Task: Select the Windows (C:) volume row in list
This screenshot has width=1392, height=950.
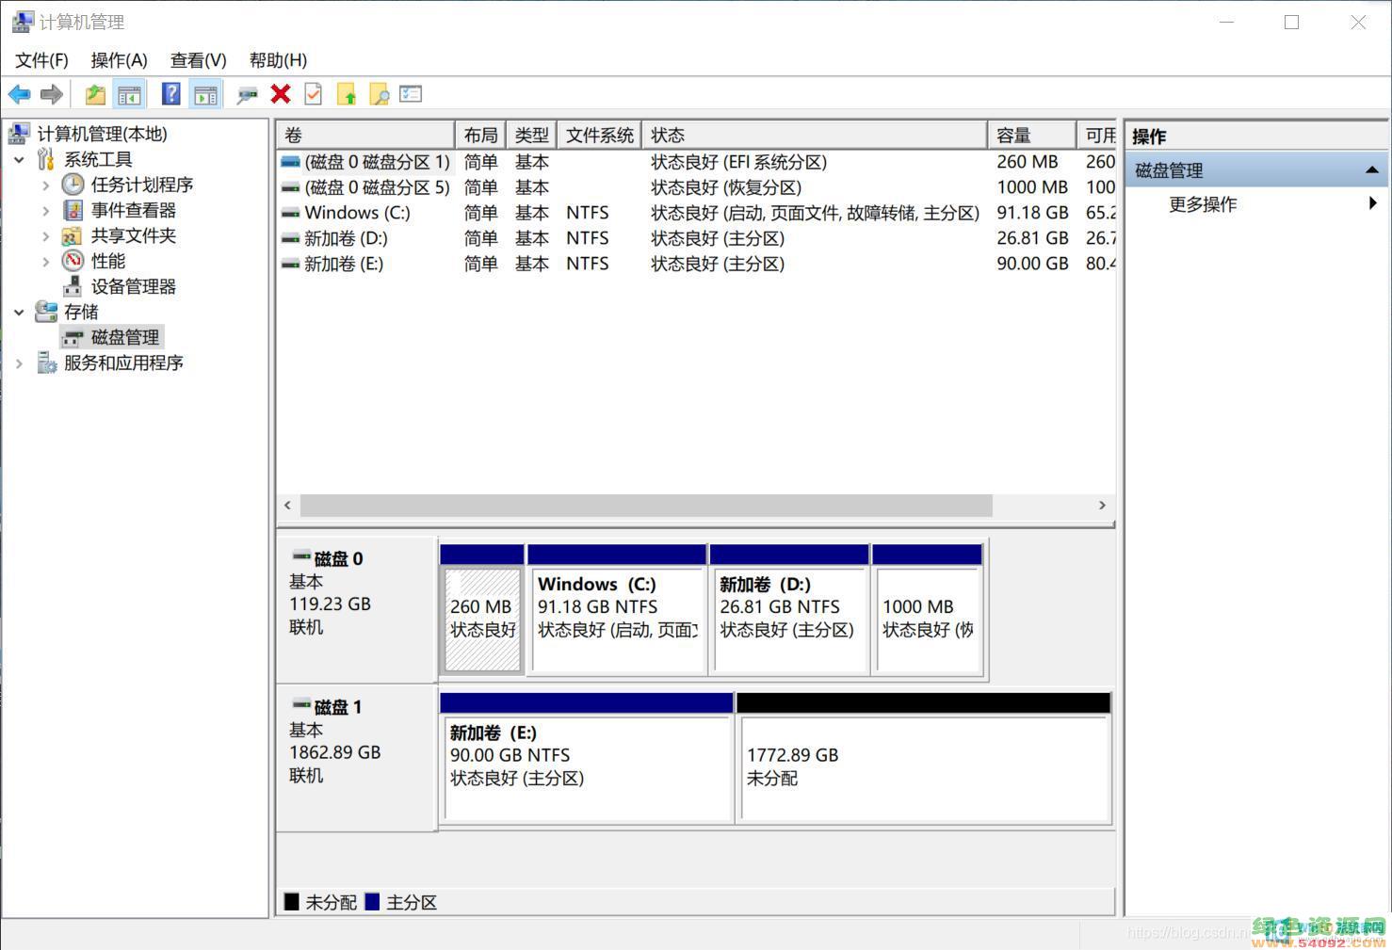Action: [696, 213]
